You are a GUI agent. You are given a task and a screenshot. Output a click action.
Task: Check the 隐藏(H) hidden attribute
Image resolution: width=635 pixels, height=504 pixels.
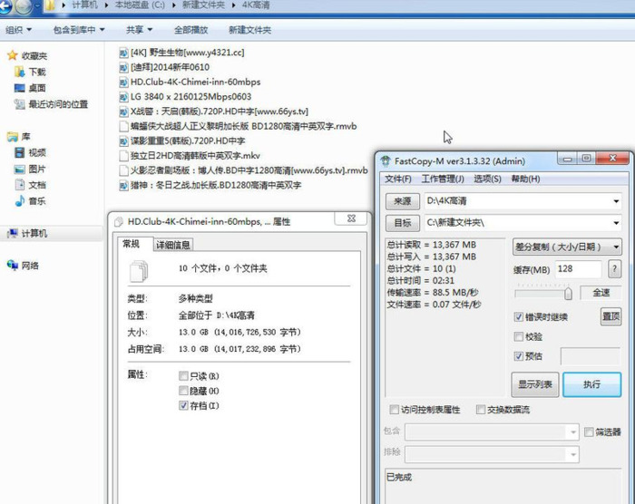pos(183,391)
